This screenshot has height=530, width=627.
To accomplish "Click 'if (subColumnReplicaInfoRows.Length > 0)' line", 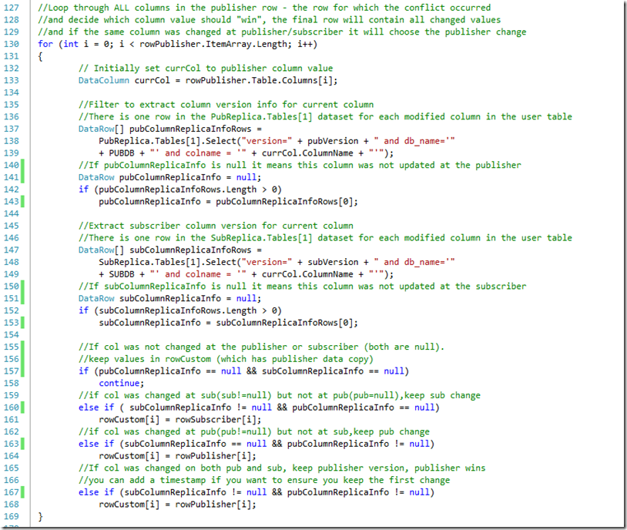I will [x=180, y=310].
